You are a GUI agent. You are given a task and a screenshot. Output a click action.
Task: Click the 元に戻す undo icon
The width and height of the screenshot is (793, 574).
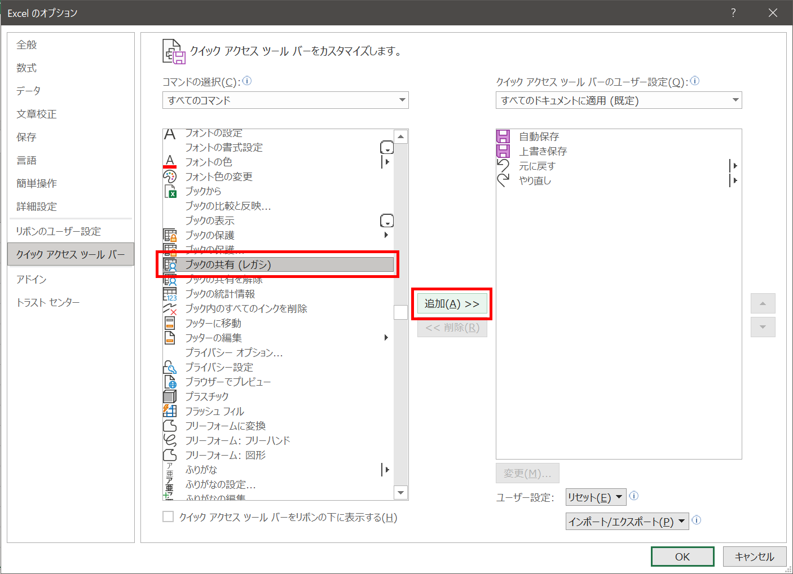(503, 166)
